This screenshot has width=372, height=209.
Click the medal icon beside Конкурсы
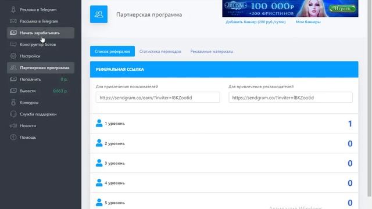click(13, 102)
